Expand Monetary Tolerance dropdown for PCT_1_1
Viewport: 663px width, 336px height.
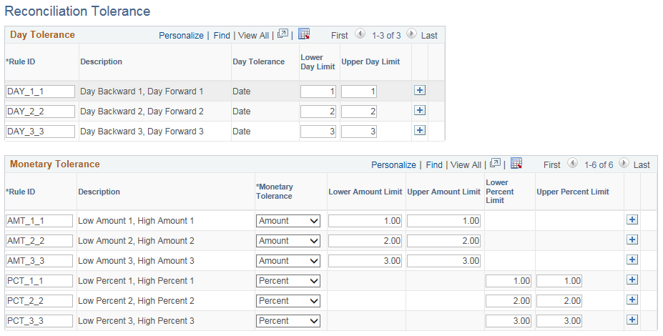288,281
